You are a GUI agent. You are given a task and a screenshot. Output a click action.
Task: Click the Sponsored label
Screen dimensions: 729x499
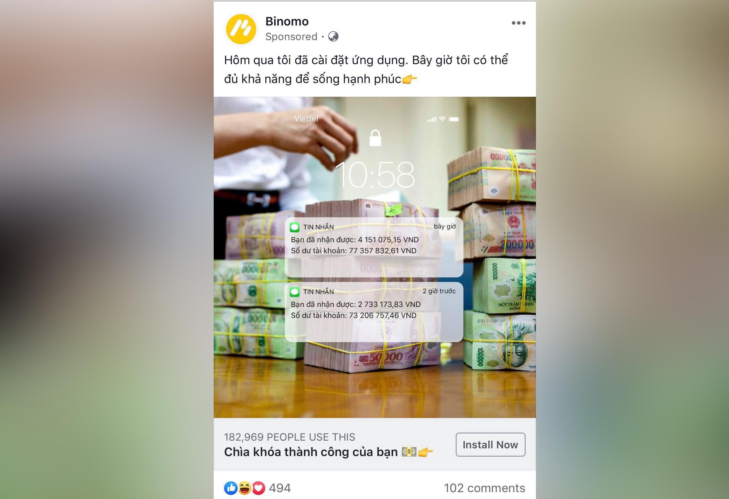[x=291, y=37]
